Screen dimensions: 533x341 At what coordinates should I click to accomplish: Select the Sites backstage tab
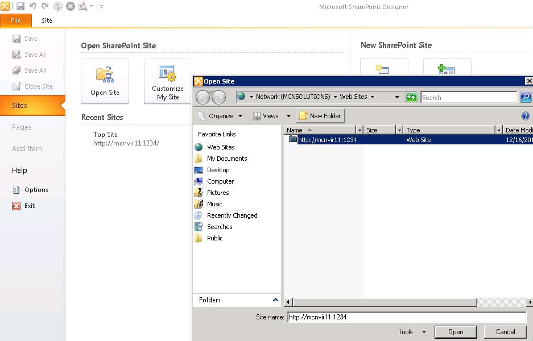click(32, 106)
